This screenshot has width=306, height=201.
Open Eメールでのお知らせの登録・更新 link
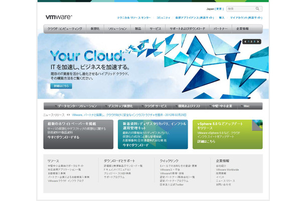179,166
